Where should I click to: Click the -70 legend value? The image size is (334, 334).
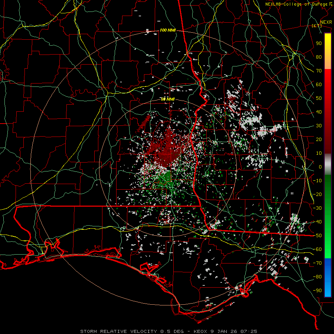click(x=317, y=263)
